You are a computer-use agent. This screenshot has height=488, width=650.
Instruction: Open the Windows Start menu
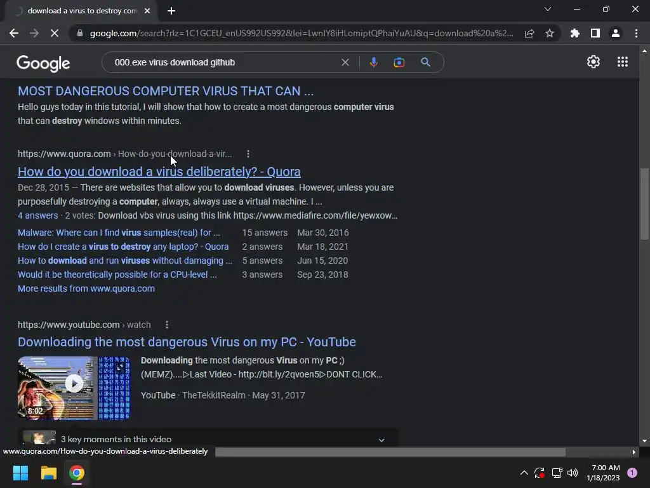20,473
